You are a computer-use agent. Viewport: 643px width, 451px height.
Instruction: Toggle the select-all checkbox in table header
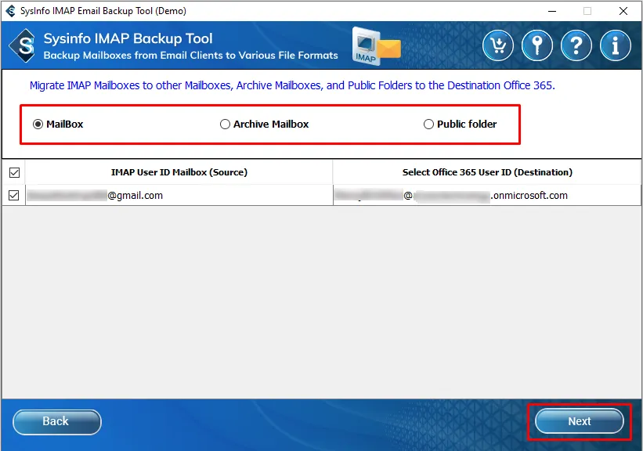pyautogui.click(x=14, y=172)
